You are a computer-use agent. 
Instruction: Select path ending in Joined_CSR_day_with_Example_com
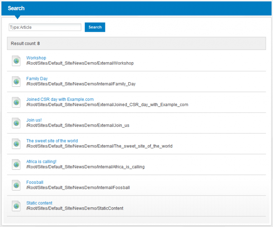coord(107,105)
